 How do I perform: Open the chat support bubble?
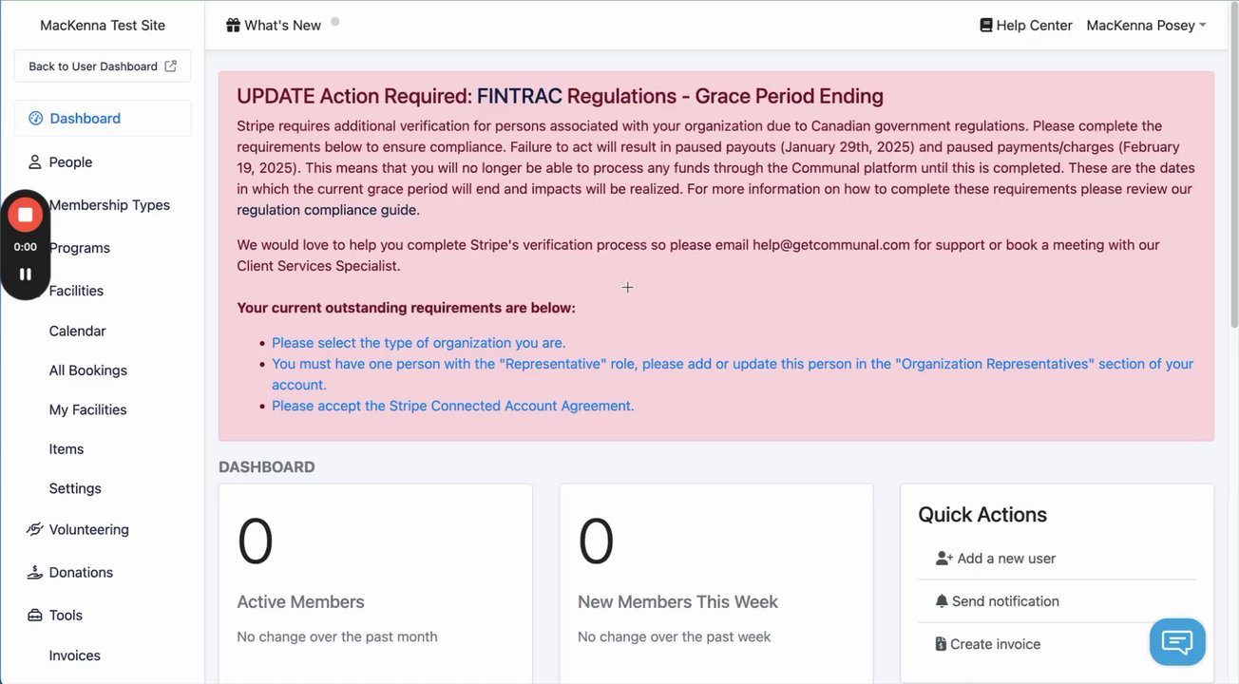pos(1176,642)
